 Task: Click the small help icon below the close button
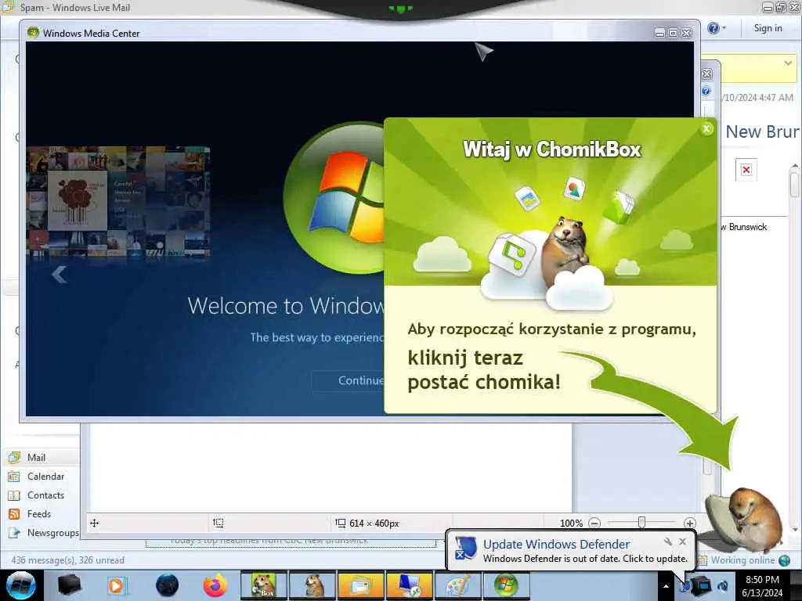(706, 91)
